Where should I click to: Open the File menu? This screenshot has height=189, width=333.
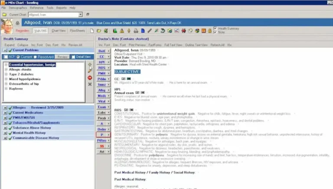coord(3,8)
